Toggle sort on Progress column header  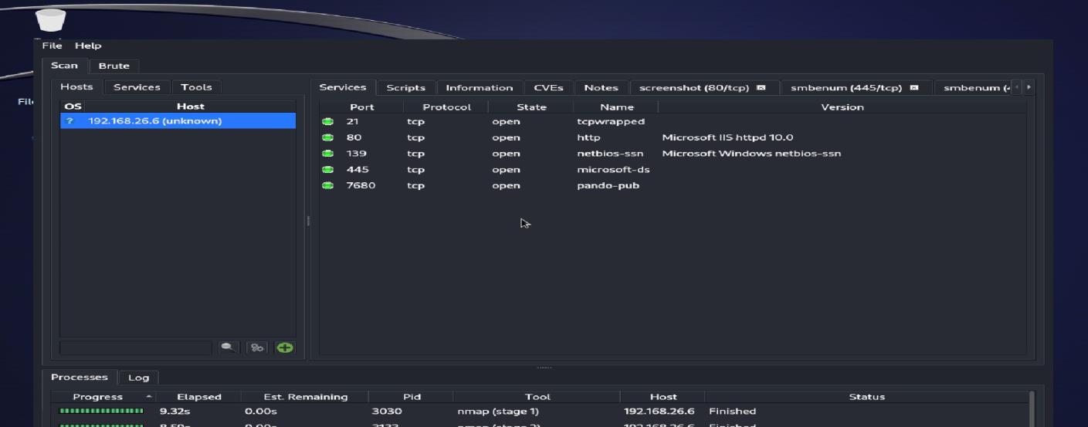[103, 397]
